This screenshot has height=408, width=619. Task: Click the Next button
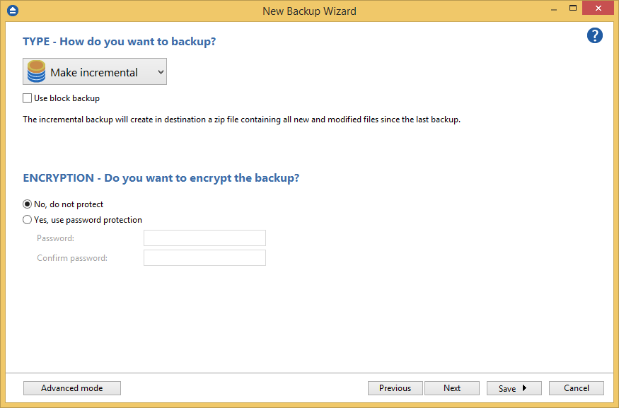451,387
